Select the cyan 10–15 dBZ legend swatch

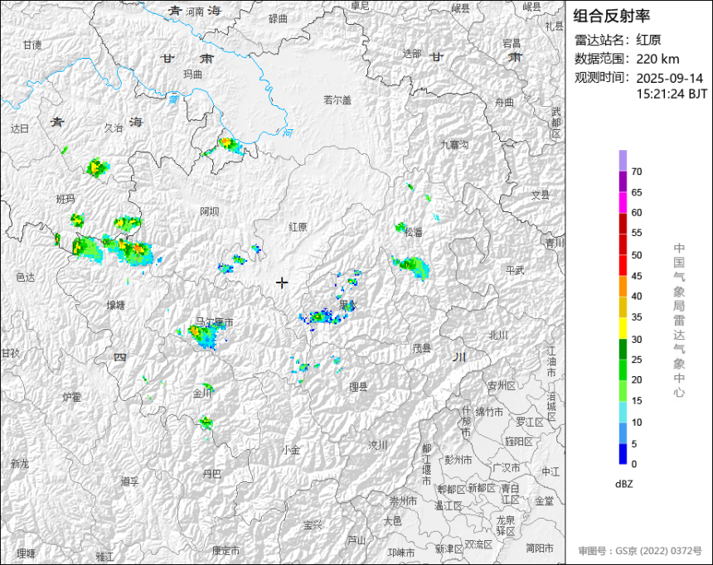point(623,413)
